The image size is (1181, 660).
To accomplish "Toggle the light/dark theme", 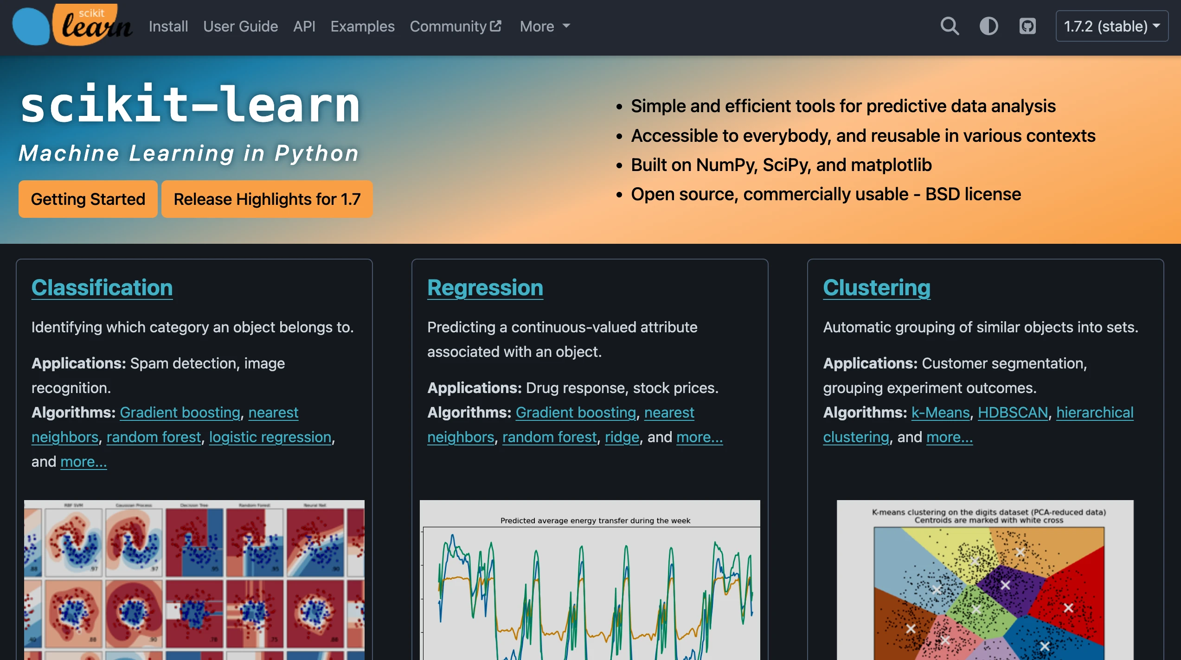I will [988, 26].
